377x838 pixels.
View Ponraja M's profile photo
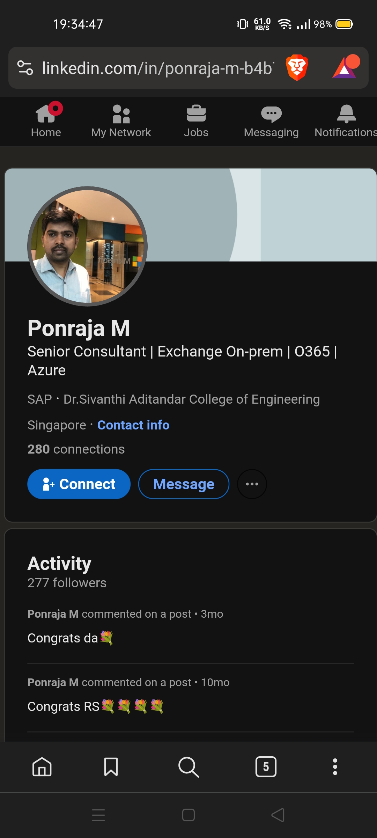(87, 246)
